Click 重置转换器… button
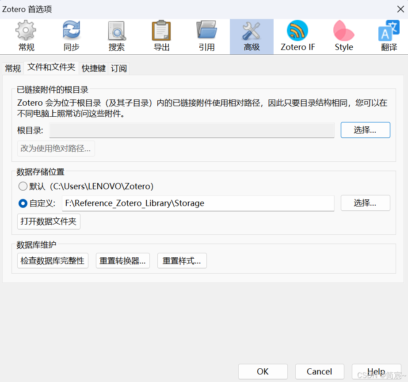 123,261
